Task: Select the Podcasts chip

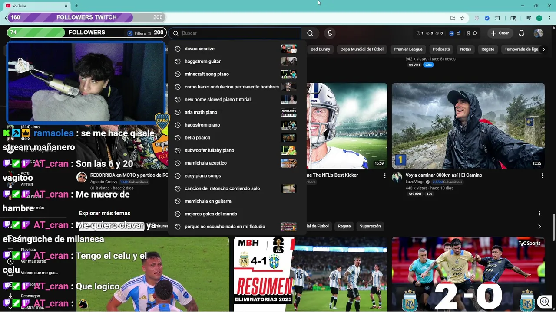Action: 441,49
